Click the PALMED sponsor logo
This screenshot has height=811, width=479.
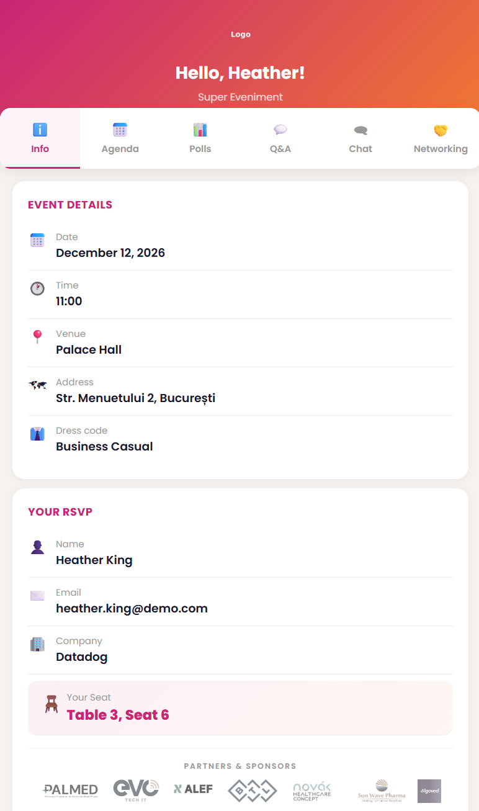(69, 791)
